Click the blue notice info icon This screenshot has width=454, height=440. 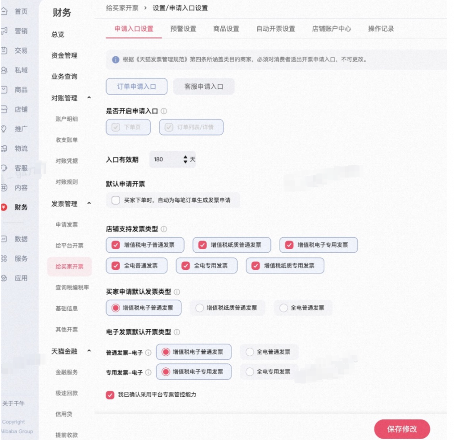tap(116, 60)
